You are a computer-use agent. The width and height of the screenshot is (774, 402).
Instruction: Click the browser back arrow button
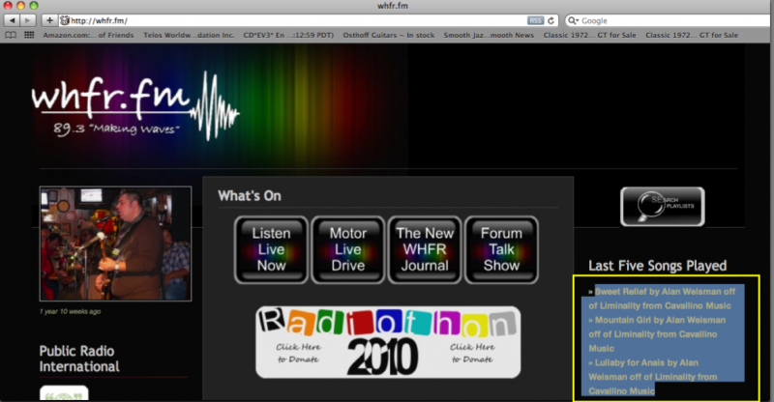point(13,20)
